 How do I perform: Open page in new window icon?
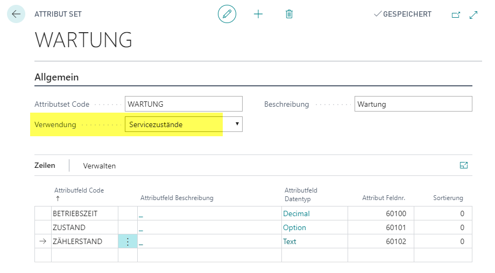tap(456, 15)
